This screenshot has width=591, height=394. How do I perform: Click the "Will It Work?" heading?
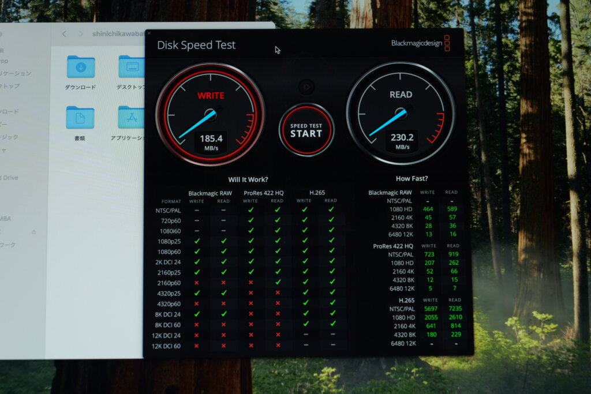coord(248,179)
